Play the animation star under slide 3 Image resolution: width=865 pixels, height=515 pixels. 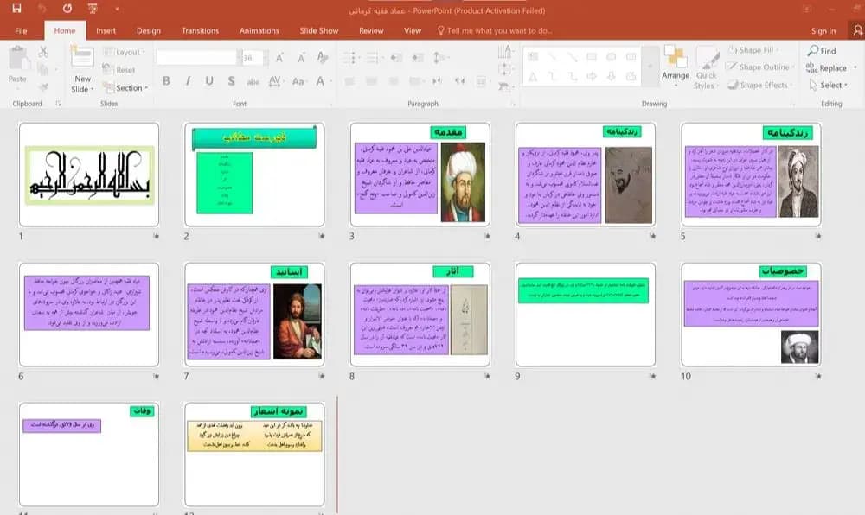pos(487,236)
